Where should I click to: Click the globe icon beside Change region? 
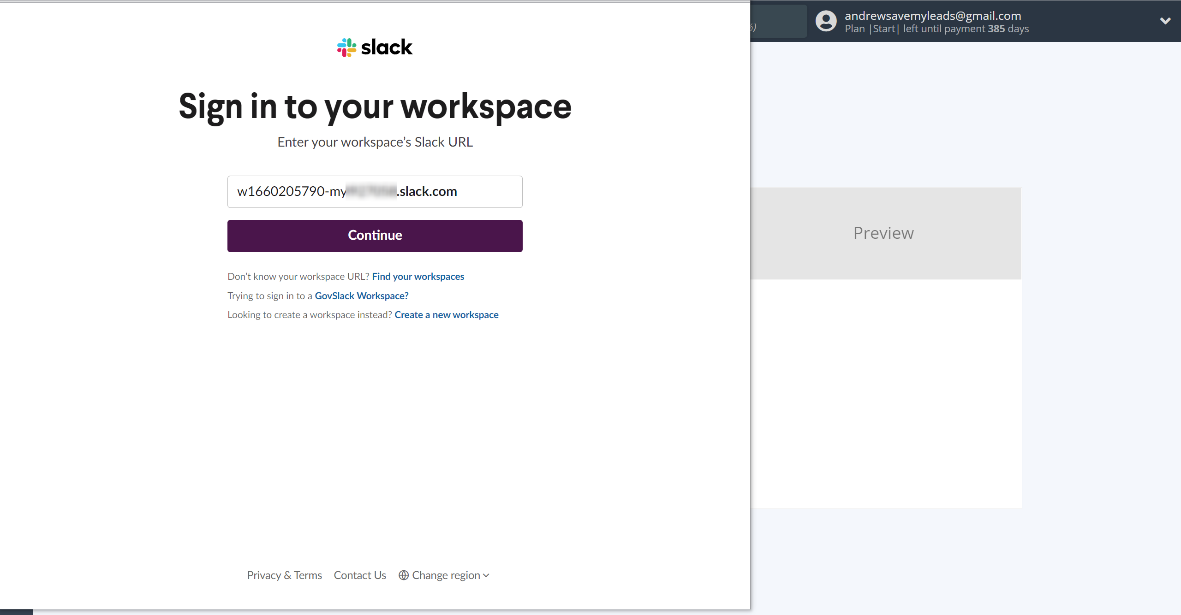click(404, 575)
